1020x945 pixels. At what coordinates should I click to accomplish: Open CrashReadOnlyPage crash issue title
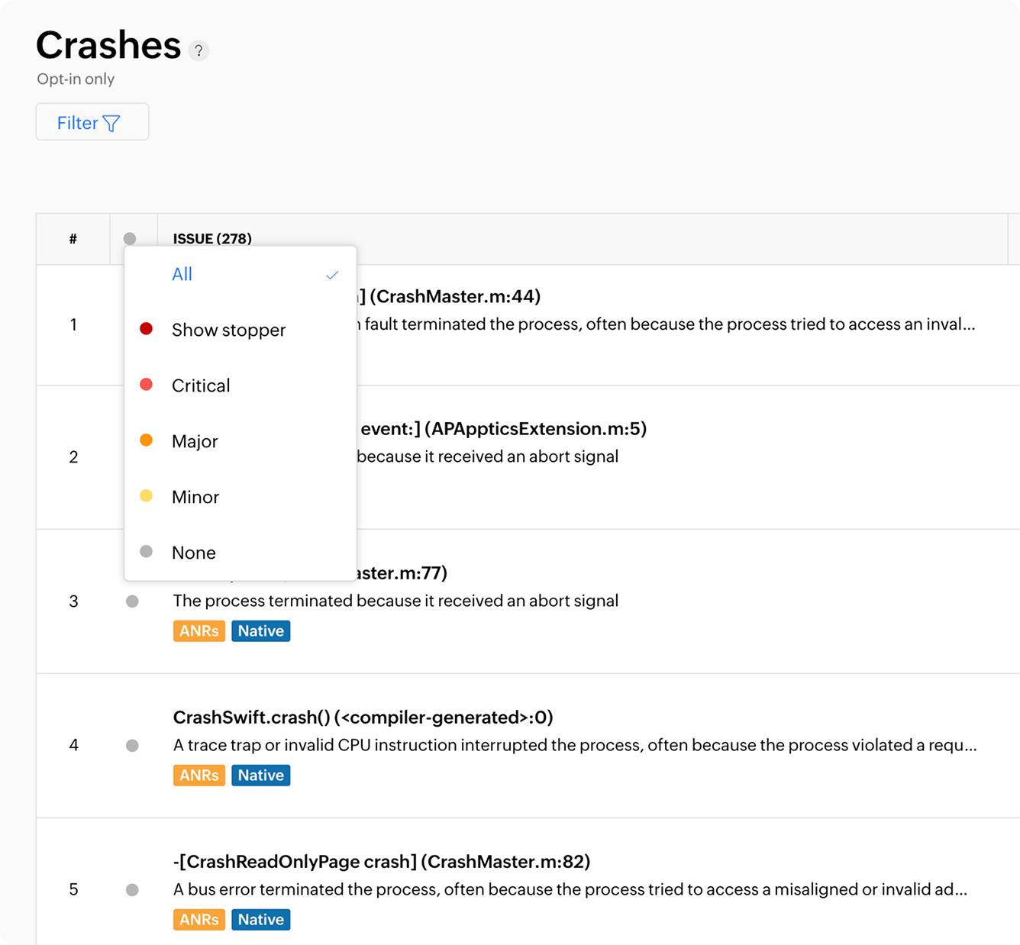click(x=381, y=862)
